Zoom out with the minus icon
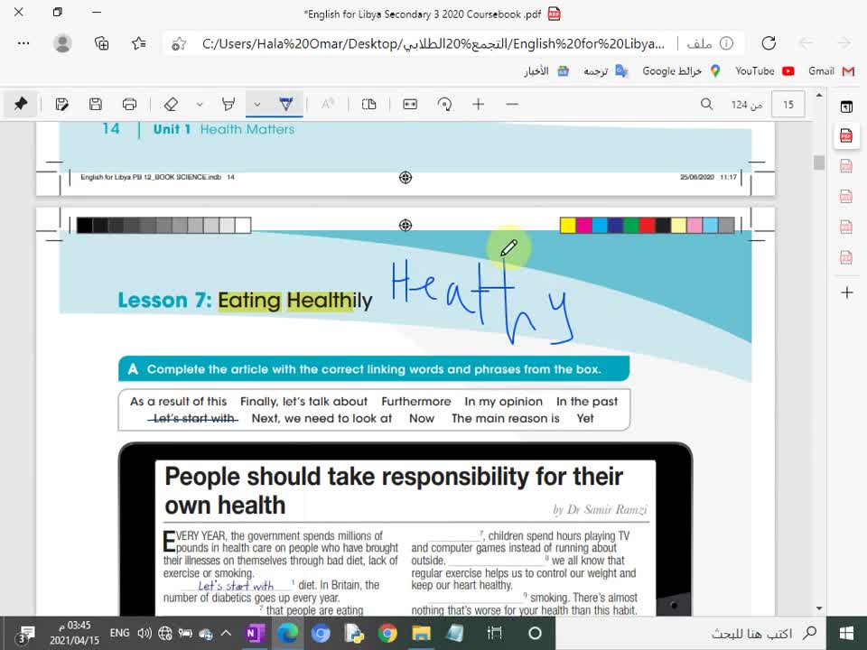The height and width of the screenshot is (650, 867). 512,104
